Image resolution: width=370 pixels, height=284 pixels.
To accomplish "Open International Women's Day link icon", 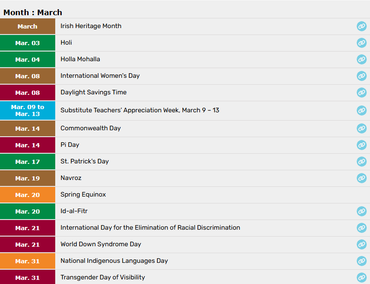I will tap(362, 76).
